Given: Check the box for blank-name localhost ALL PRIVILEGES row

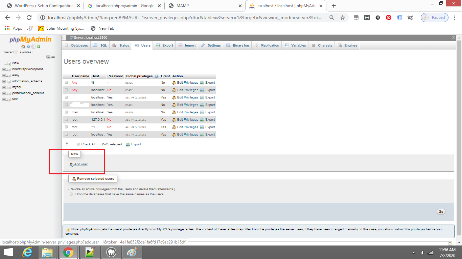Looking at the screenshot, I should coord(66,97).
